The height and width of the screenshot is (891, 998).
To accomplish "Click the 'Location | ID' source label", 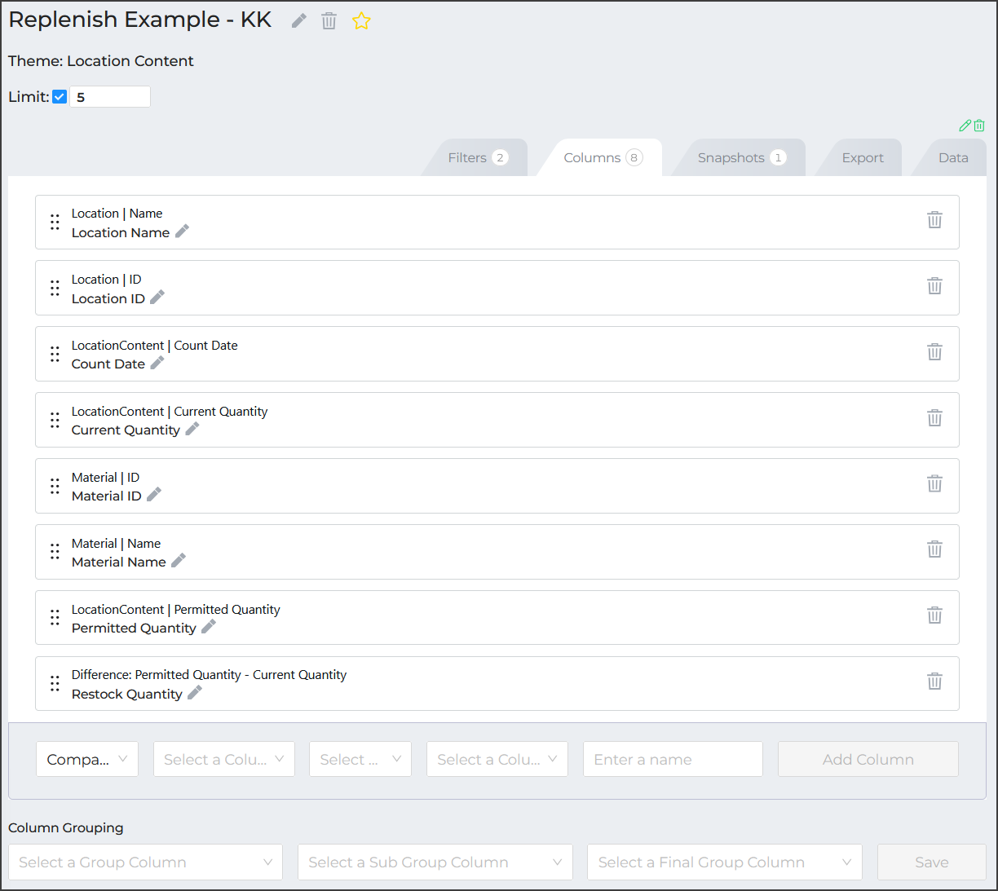I will (x=106, y=280).
